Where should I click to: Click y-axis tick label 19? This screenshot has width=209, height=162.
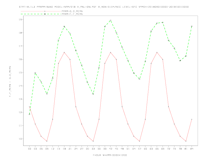point(20,20)
